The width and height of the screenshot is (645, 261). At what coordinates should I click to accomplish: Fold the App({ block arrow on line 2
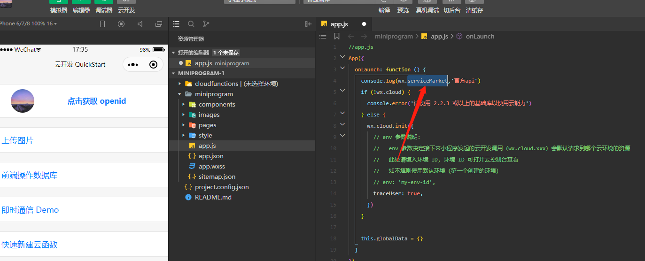click(x=342, y=58)
